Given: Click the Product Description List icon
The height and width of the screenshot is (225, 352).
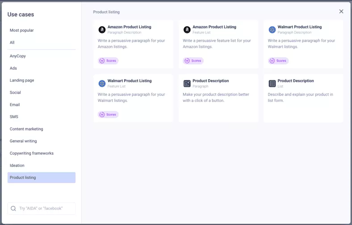Looking at the screenshot, I should pos(272,83).
